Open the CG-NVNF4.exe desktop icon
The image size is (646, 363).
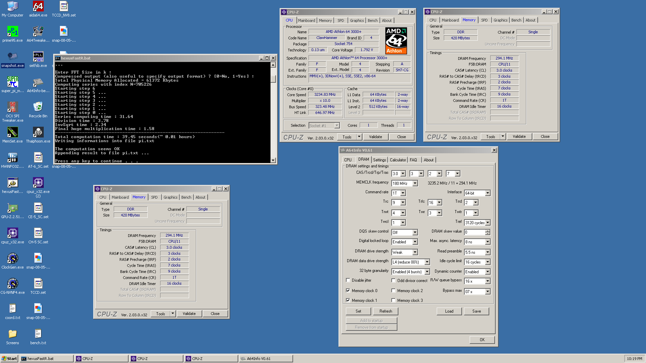(12, 286)
